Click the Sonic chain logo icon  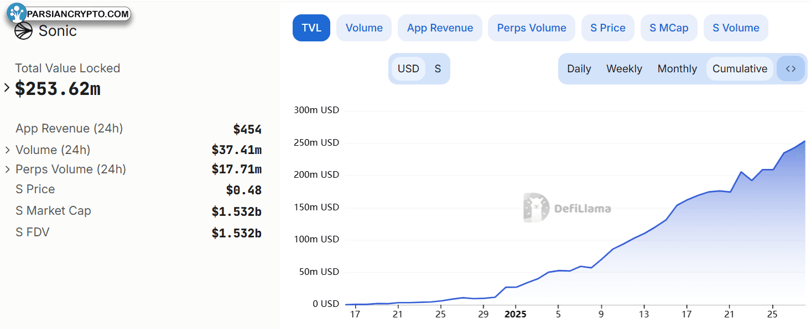click(23, 31)
